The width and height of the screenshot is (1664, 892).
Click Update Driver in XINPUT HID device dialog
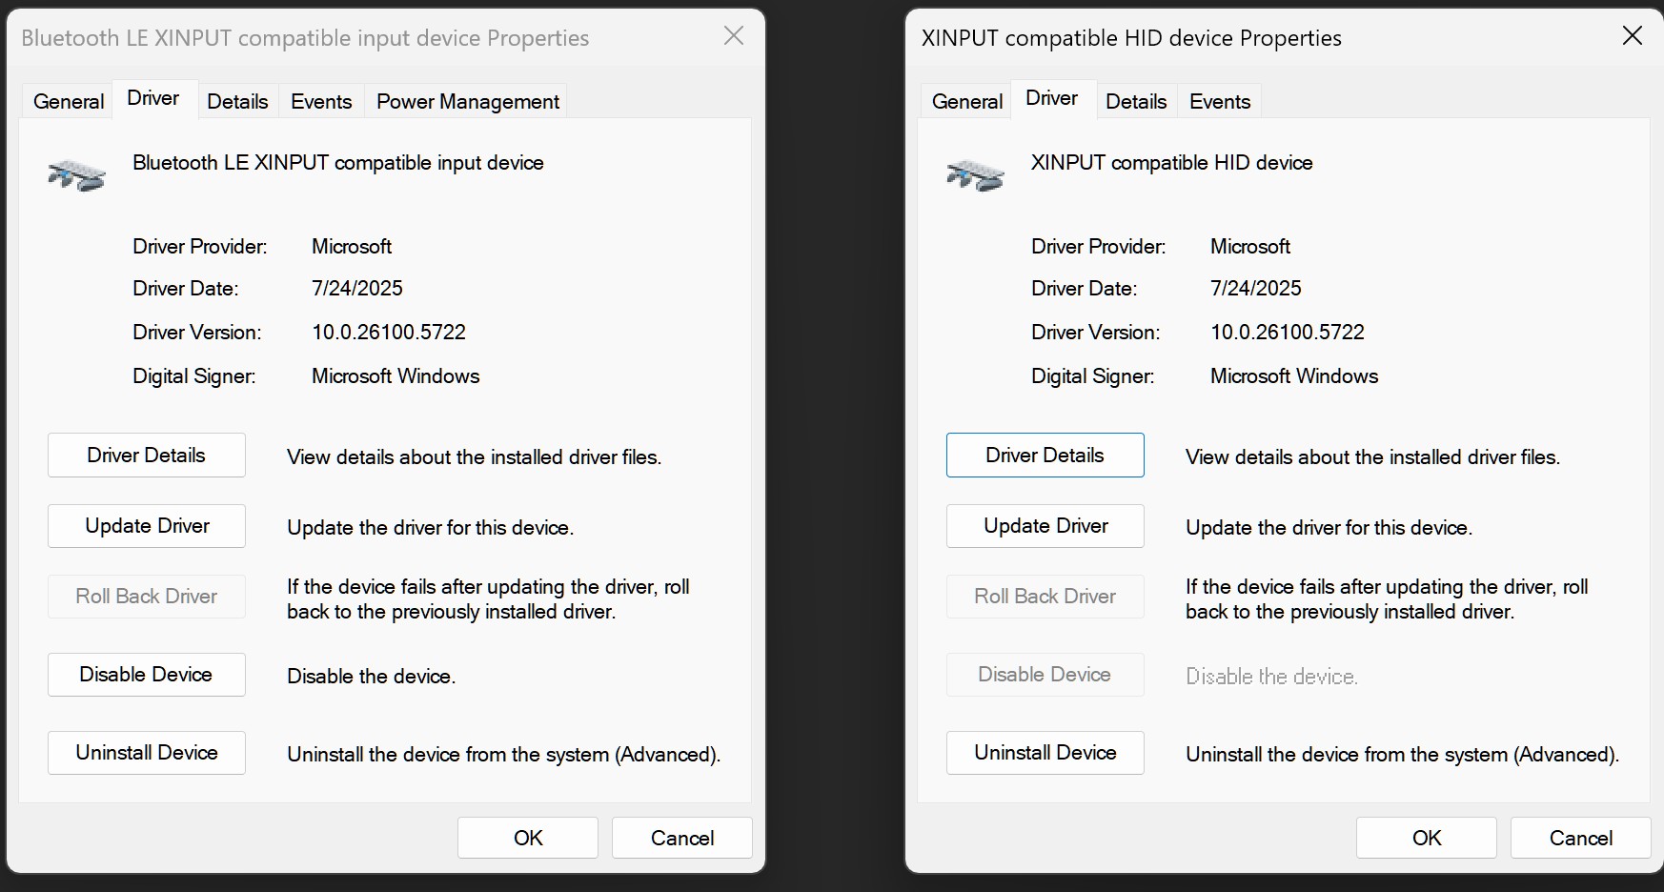tap(1045, 526)
